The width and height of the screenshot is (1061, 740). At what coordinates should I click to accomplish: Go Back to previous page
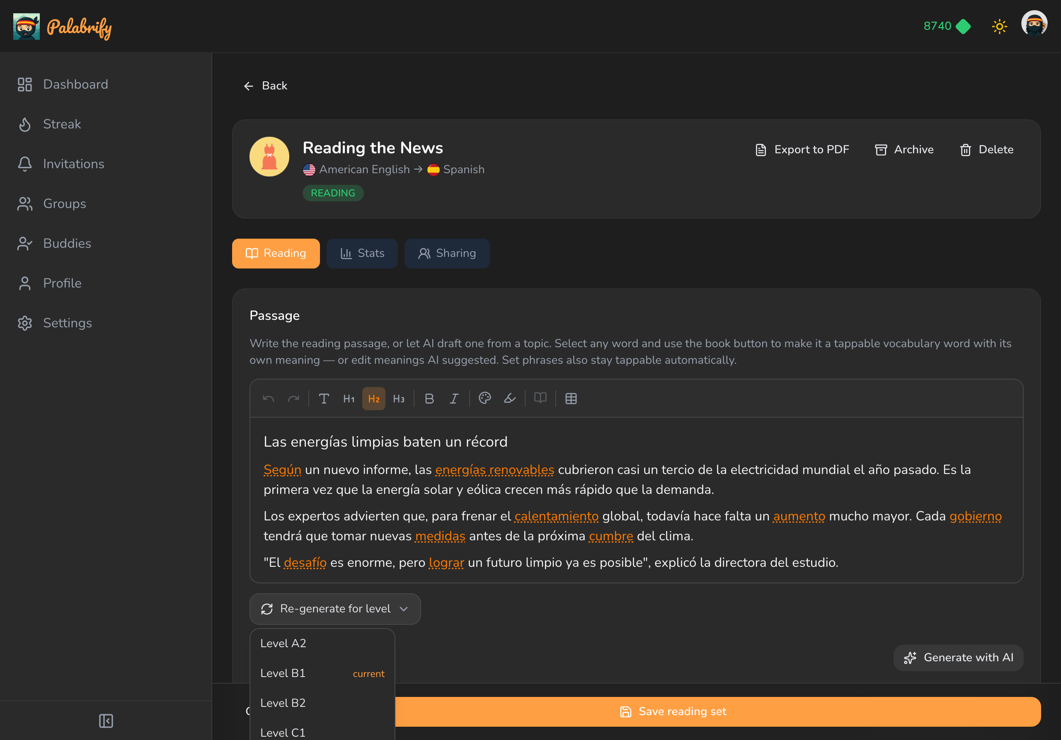coord(266,86)
